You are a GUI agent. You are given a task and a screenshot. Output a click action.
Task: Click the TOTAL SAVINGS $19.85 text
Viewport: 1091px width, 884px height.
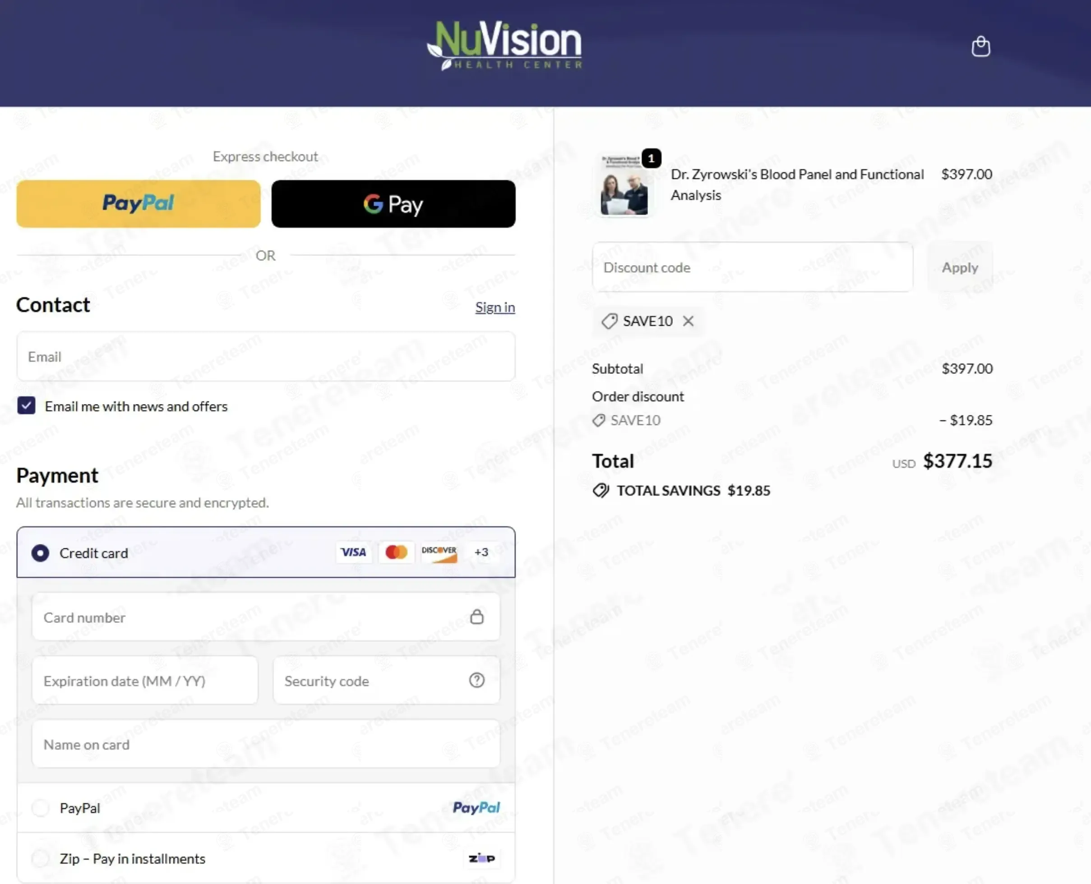(x=693, y=490)
